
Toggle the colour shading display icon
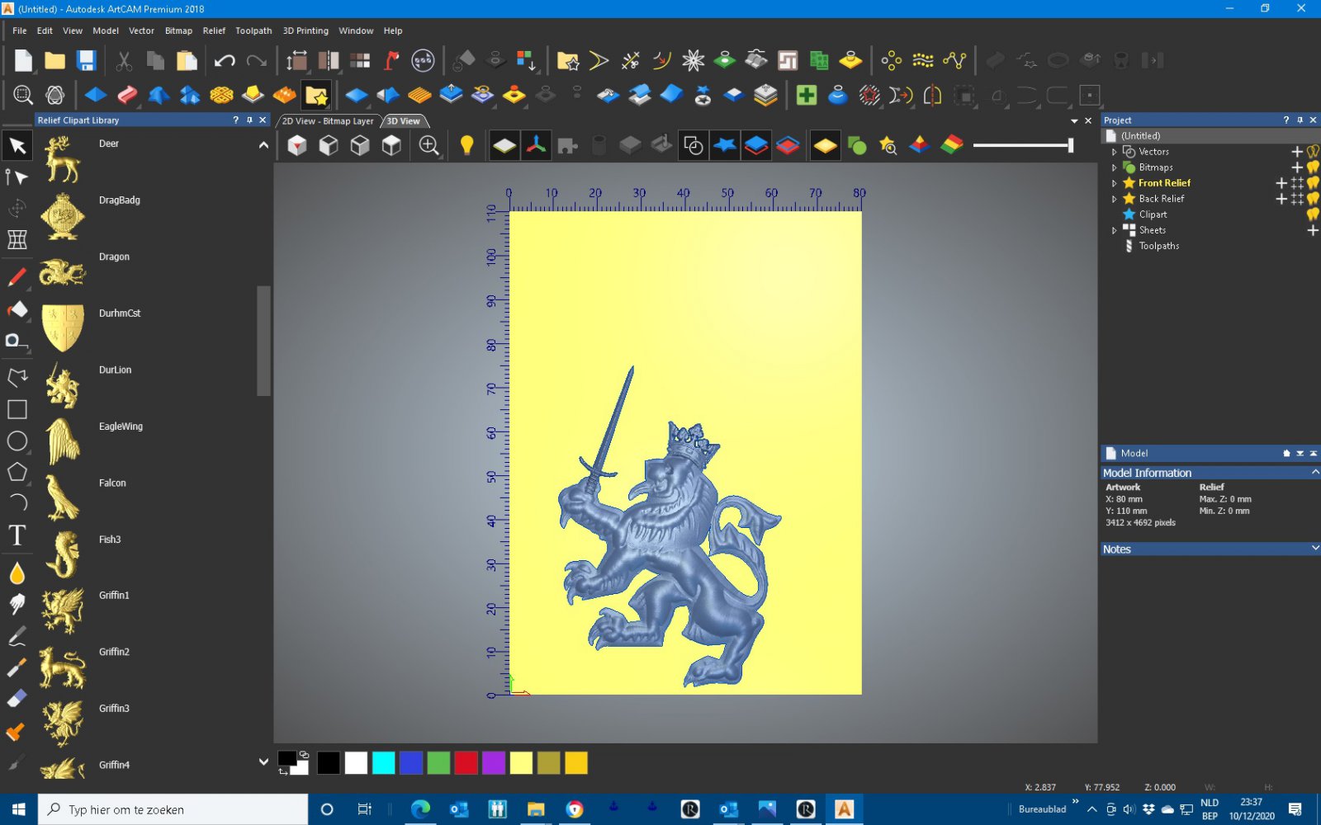coord(952,146)
